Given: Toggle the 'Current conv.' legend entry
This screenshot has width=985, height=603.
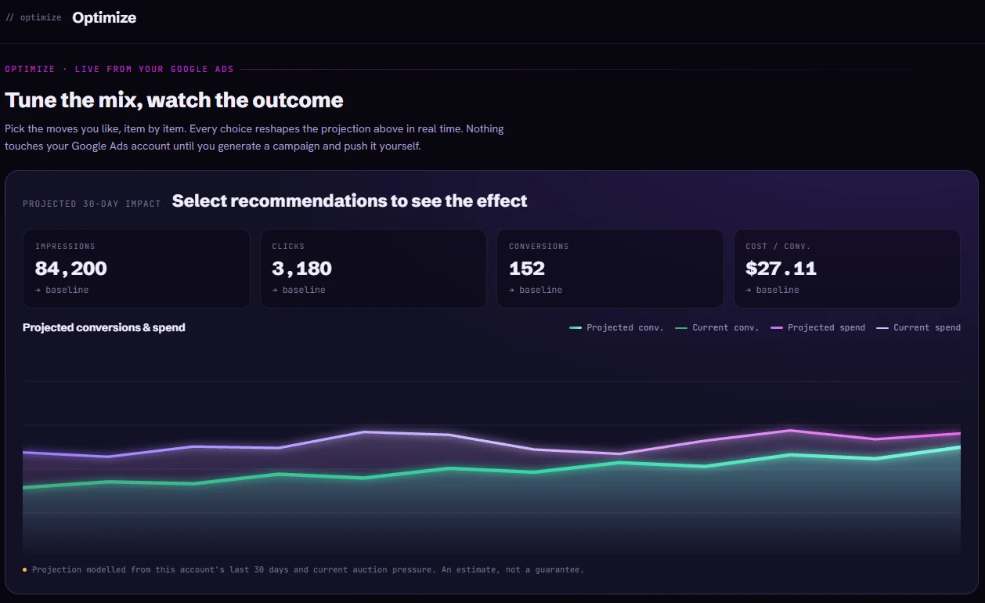Looking at the screenshot, I should pos(717,327).
